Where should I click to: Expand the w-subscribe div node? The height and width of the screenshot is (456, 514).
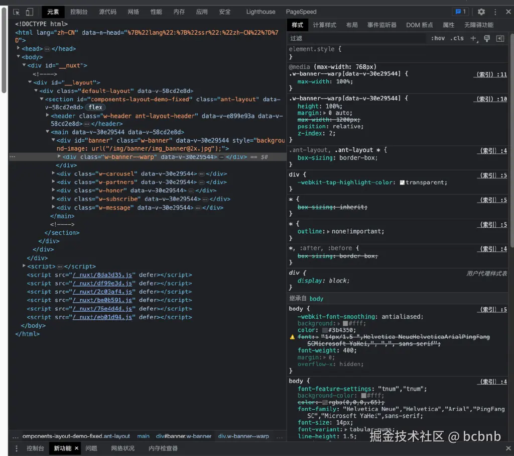point(53,199)
